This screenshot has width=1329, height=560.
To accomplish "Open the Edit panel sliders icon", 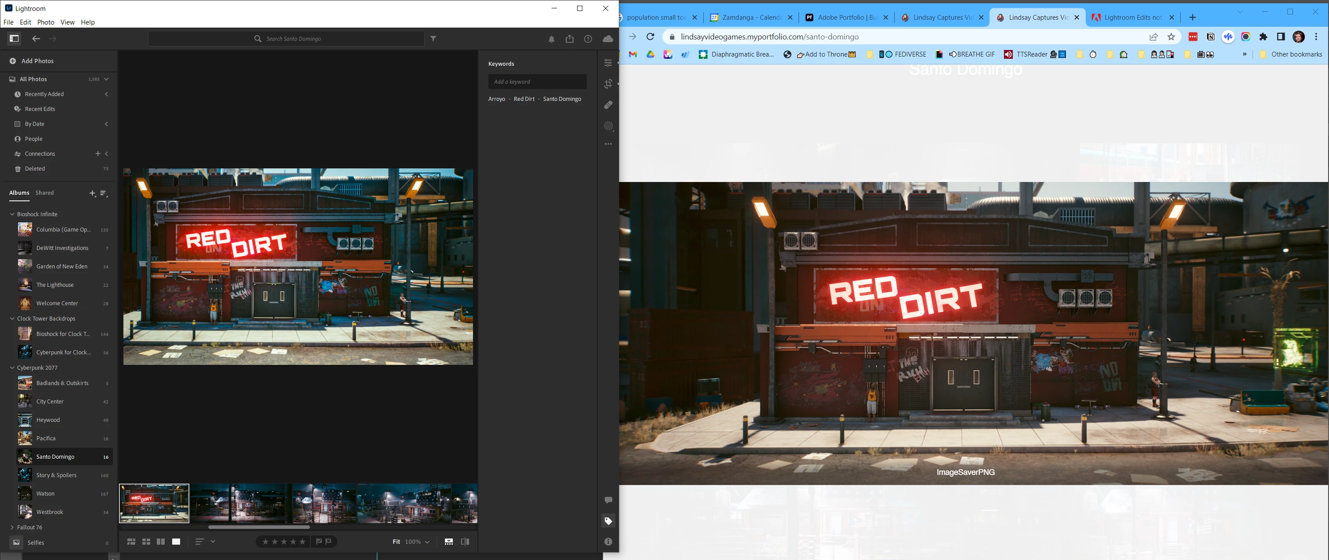I will (x=608, y=63).
